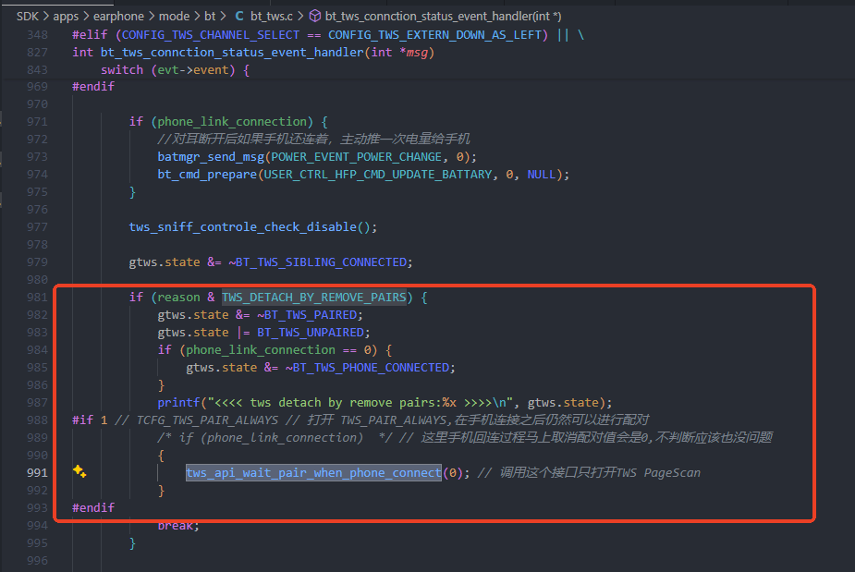Click the NULL argument on line 974
Screen dimensions: 855x572
click(541, 175)
